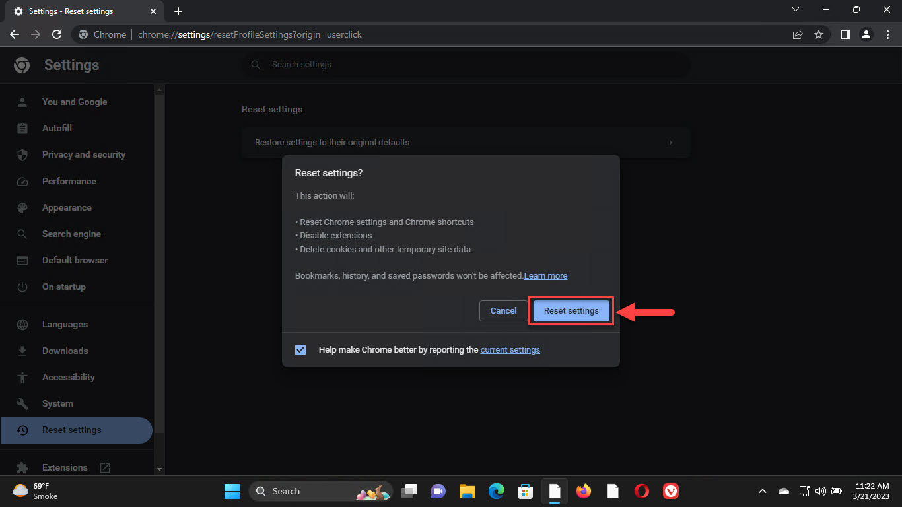
Task: Open the Windows Start menu
Action: 232,491
